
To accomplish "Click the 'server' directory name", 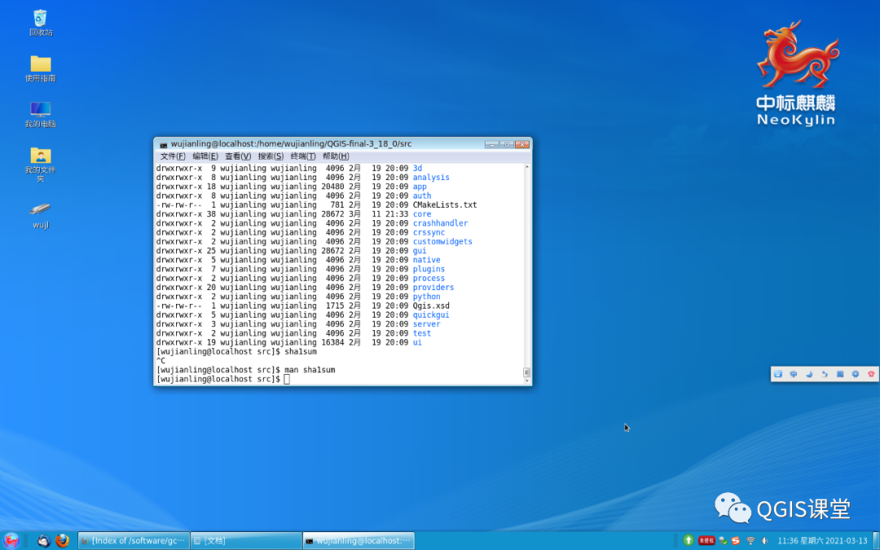I will tap(426, 324).
